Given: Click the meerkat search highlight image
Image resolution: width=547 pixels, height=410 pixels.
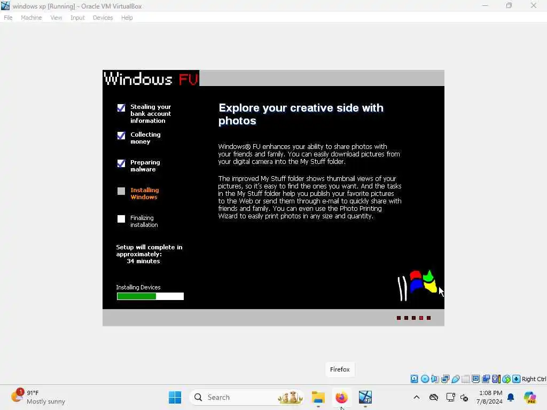Looking at the screenshot, I should click(x=290, y=397).
